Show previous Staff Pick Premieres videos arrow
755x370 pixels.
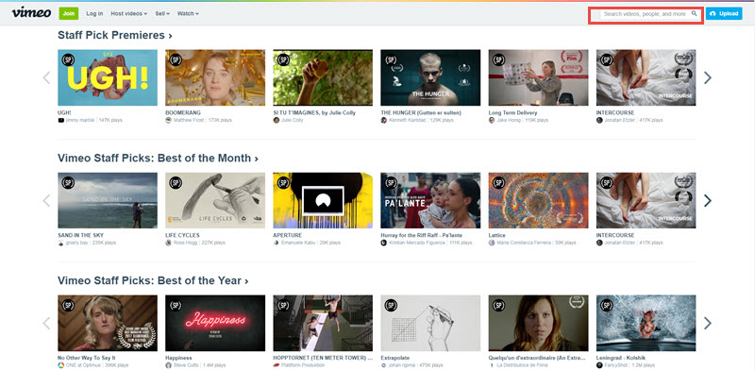tap(46, 77)
